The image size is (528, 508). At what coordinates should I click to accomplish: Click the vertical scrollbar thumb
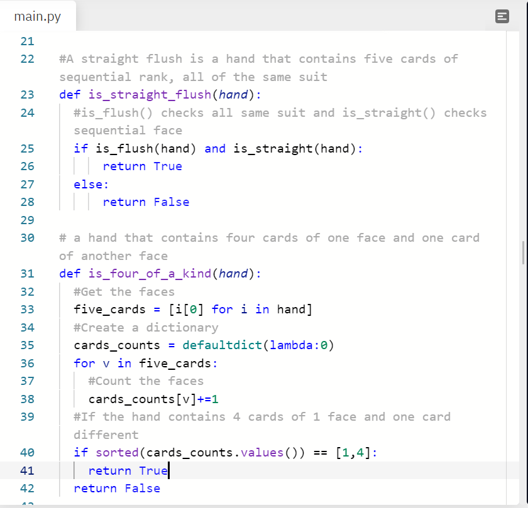pyautogui.click(x=523, y=251)
